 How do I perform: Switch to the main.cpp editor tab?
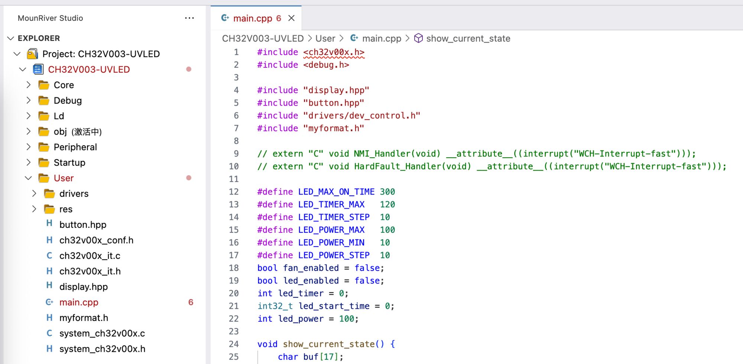point(253,18)
